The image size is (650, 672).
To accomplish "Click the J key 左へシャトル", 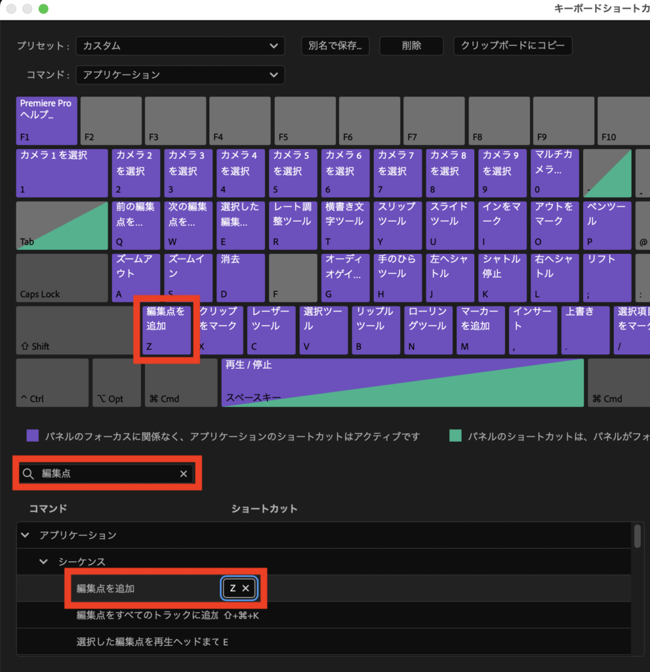I will pos(450,278).
